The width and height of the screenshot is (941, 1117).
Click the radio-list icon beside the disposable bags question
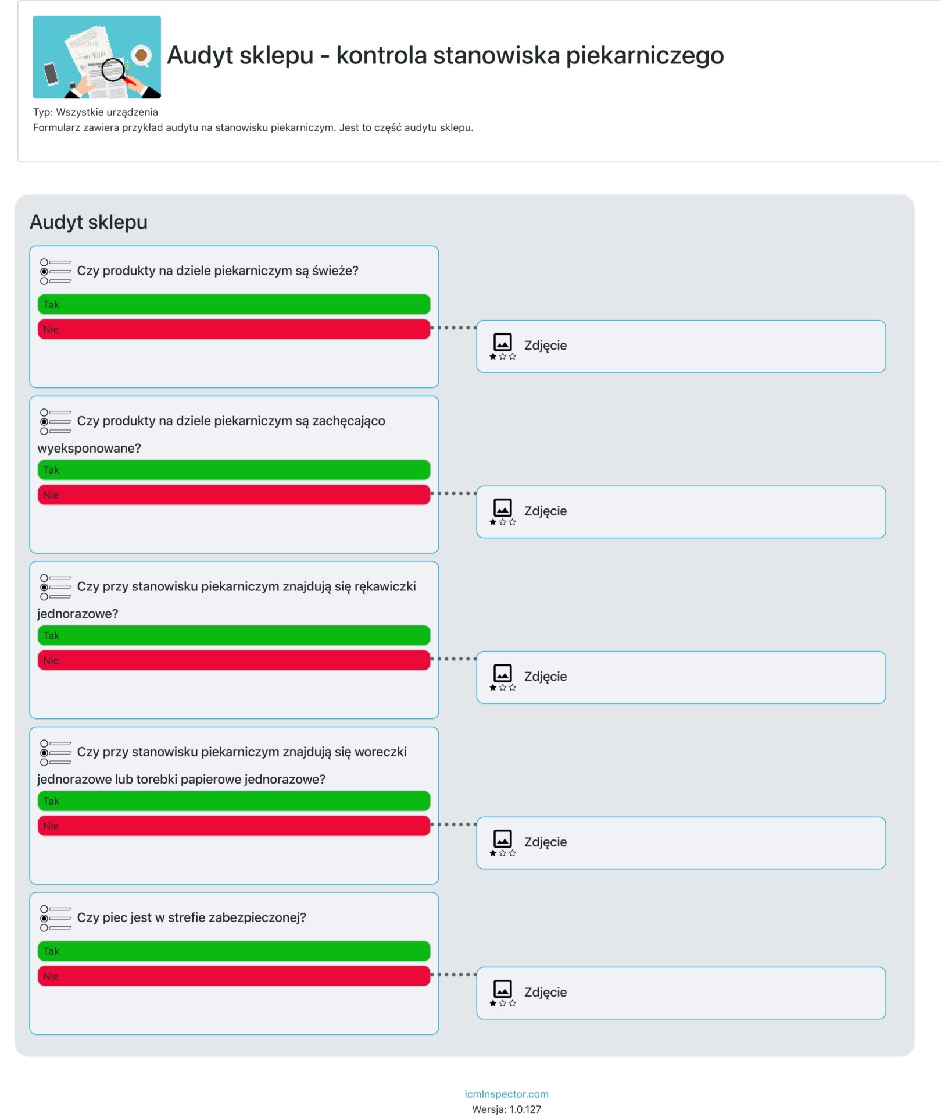55,753
